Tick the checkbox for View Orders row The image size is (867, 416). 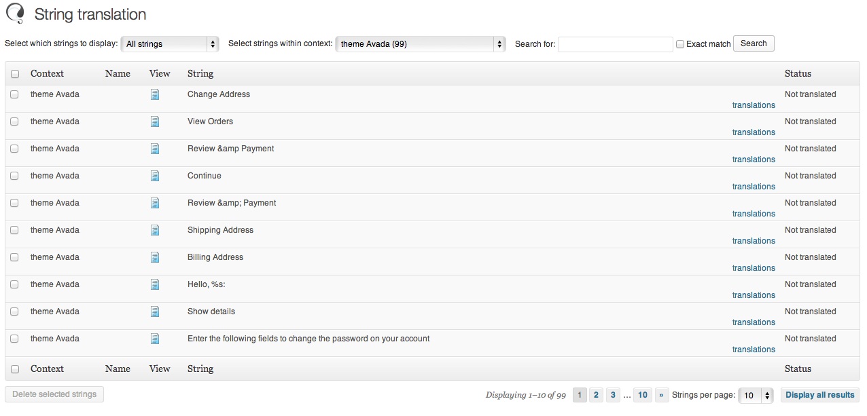[x=15, y=121]
